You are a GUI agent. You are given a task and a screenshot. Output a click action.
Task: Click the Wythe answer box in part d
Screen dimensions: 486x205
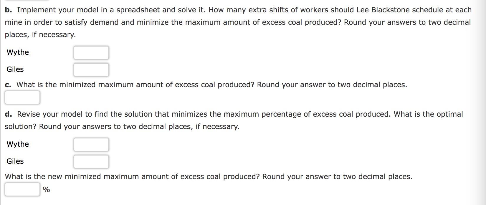(91, 145)
